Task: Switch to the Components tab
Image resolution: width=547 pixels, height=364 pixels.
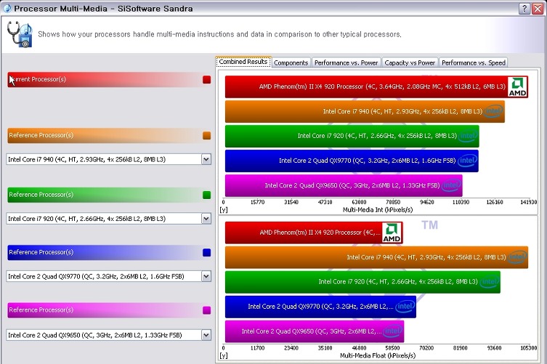Action: click(291, 62)
